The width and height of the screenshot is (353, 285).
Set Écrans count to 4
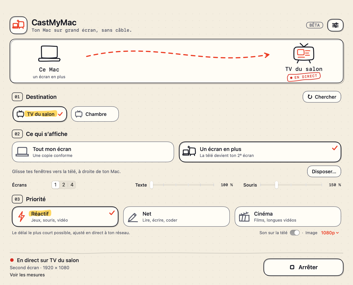click(72, 185)
